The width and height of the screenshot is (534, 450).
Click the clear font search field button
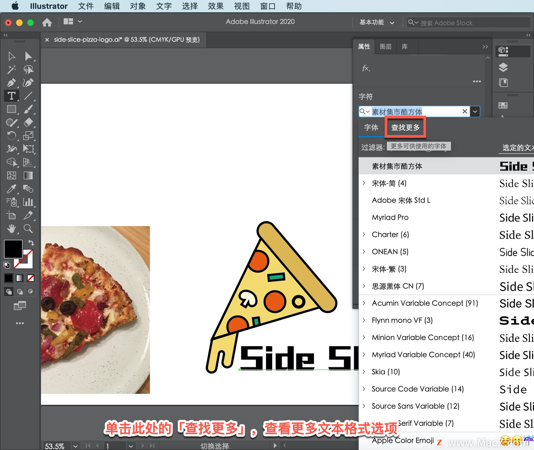[465, 111]
